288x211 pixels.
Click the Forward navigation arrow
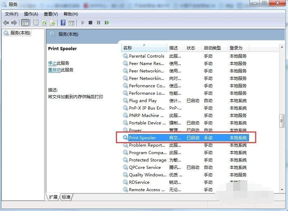13,22
